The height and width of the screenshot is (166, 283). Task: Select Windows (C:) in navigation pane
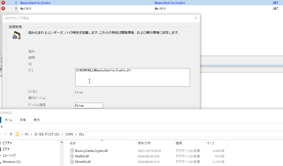pyautogui.click(x=12, y=162)
